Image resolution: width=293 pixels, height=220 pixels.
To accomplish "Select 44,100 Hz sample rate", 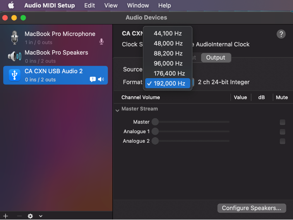I will click(168, 33).
